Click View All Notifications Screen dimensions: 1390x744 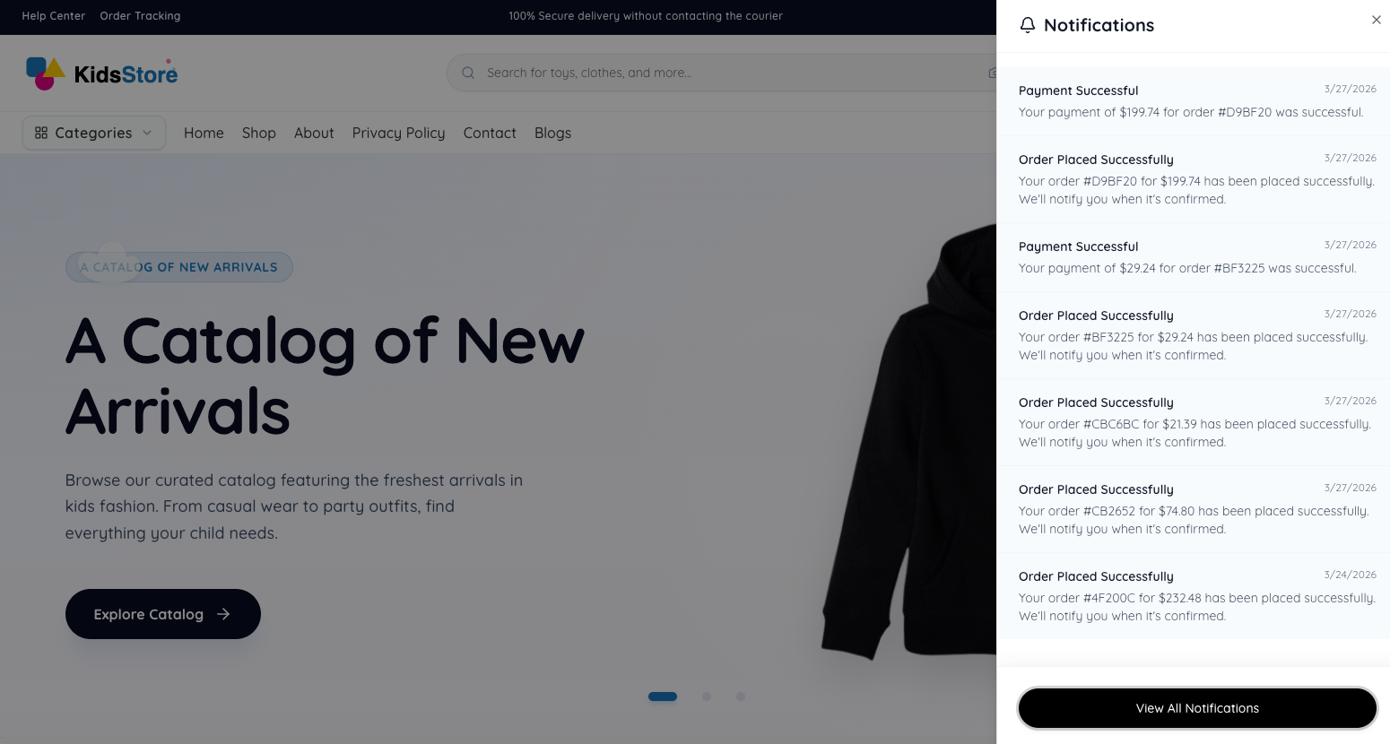(1197, 708)
